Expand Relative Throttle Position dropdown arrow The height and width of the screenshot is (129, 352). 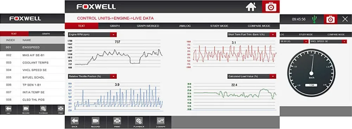coord(114,77)
